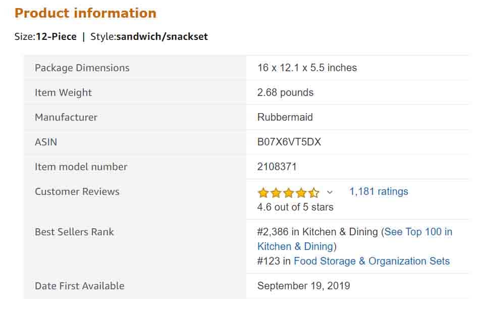Click the Rubbermaid manufacturer value
The height and width of the screenshot is (309, 480).
[x=285, y=117]
